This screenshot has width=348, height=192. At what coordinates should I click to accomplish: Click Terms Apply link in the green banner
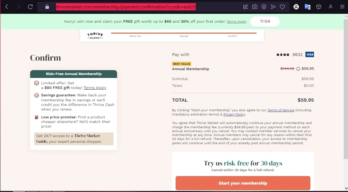[x=236, y=22]
